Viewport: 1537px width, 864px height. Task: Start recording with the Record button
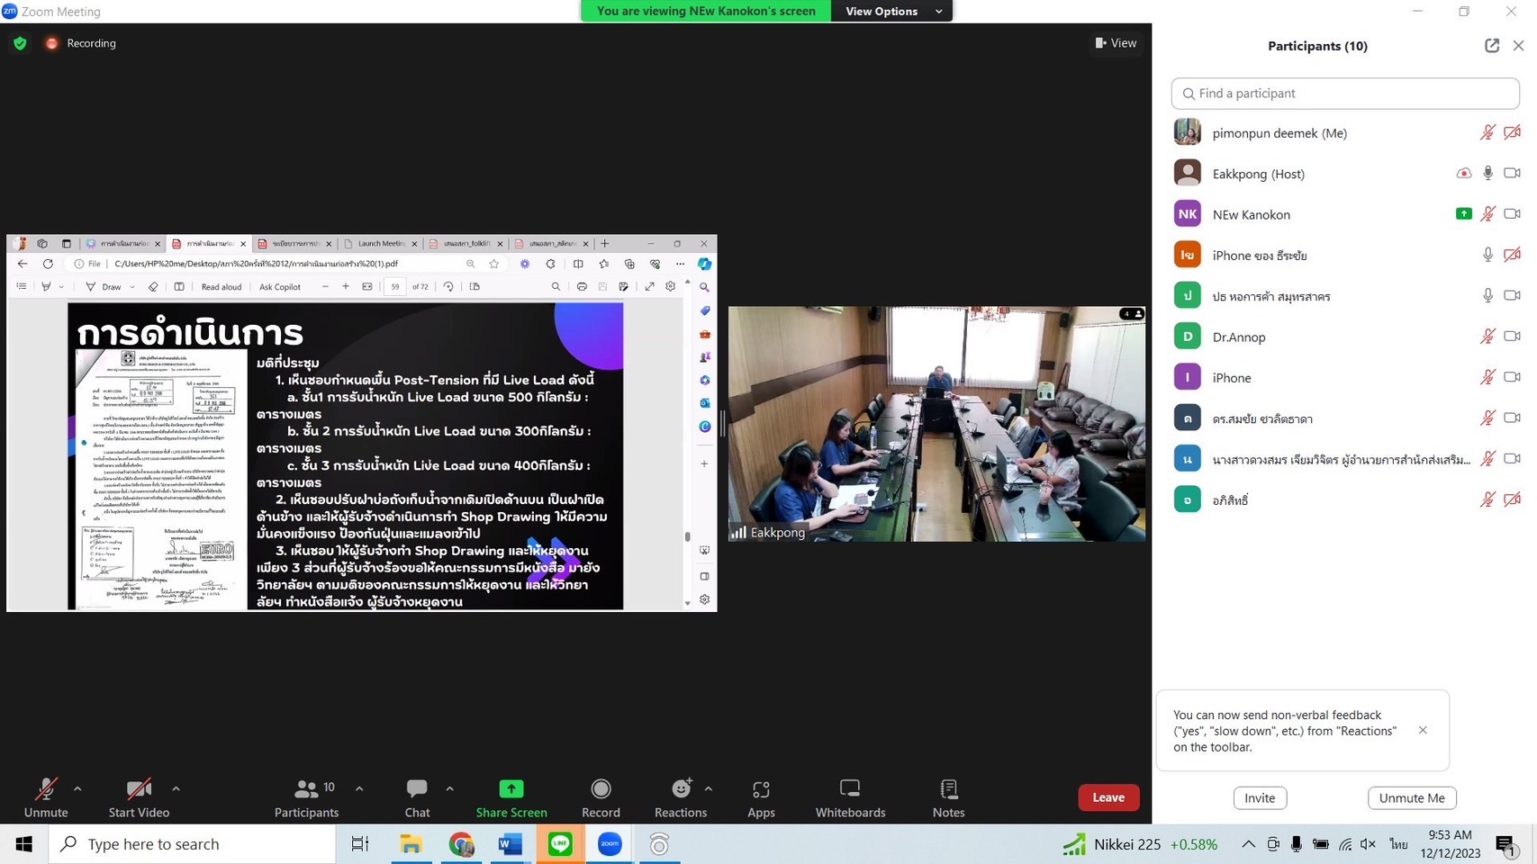point(601,797)
